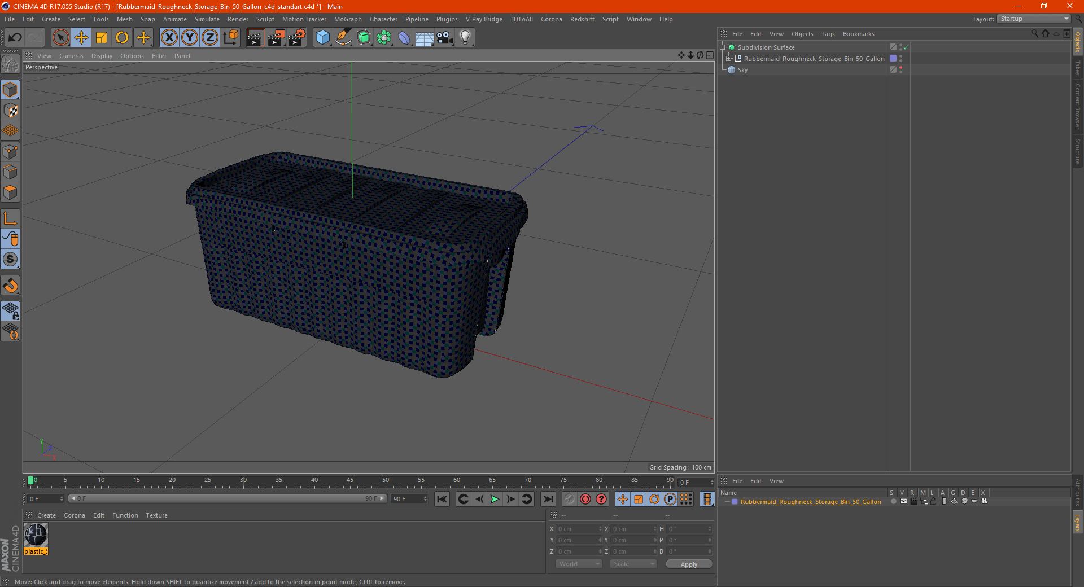
Task: Go to start of animation
Action: (442, 499)
